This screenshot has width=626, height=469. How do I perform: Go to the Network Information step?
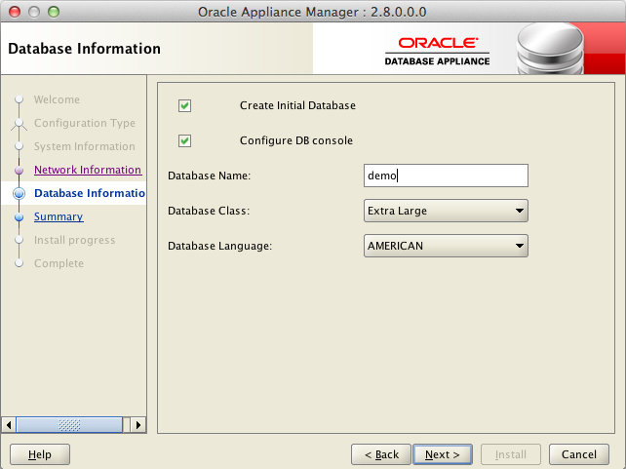(x=88, y=170)
